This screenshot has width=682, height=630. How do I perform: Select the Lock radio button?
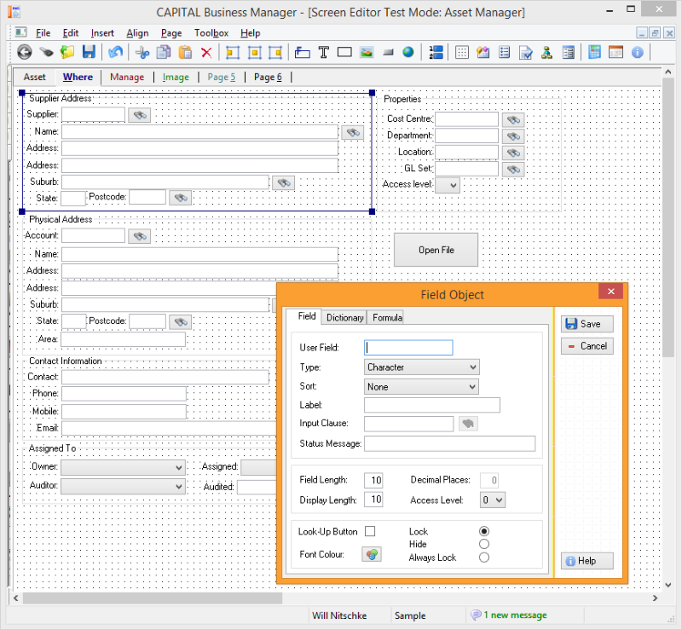(484, 531)
